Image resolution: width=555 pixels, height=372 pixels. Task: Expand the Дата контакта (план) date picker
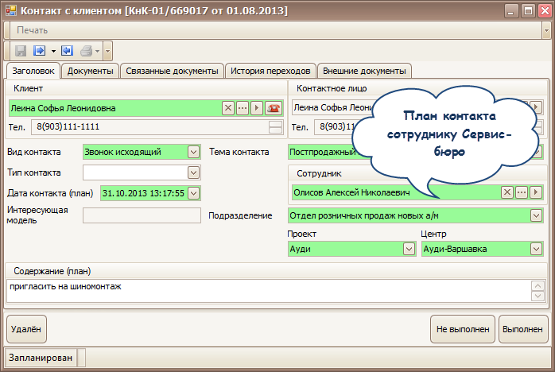point(193,192)
